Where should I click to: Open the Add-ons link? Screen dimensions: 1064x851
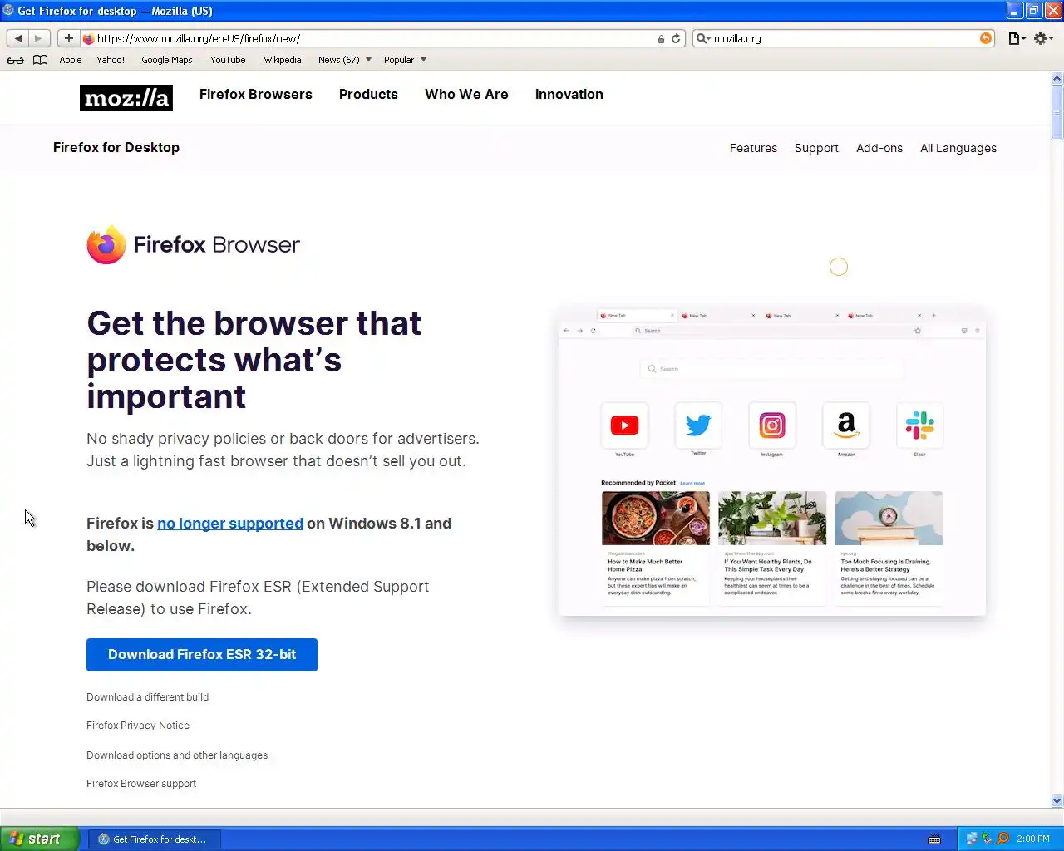[879, 148]
